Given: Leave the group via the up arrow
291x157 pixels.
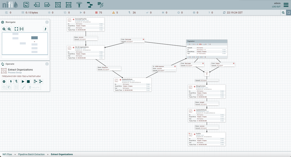Looking at the screenshot, I should [45, 29].
